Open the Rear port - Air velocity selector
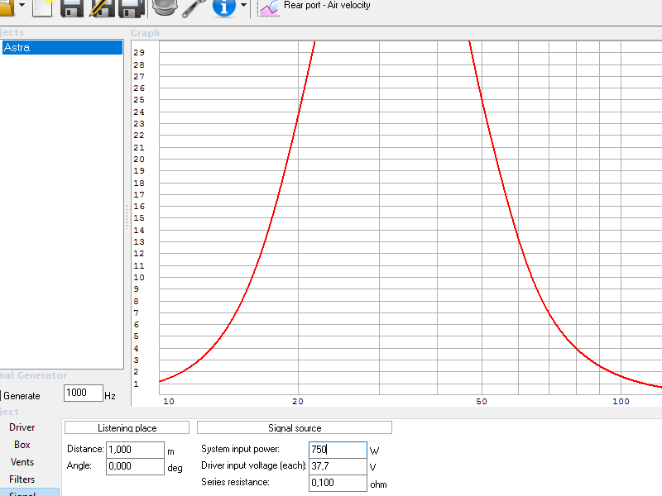This screenshot has width=662, height=496. click(x=327, y=6)
